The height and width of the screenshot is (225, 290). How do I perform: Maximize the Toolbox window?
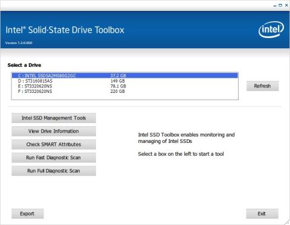(280, 5)
